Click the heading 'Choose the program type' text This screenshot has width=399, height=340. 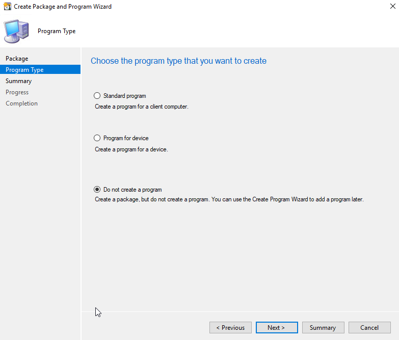[x=178, y=61]
